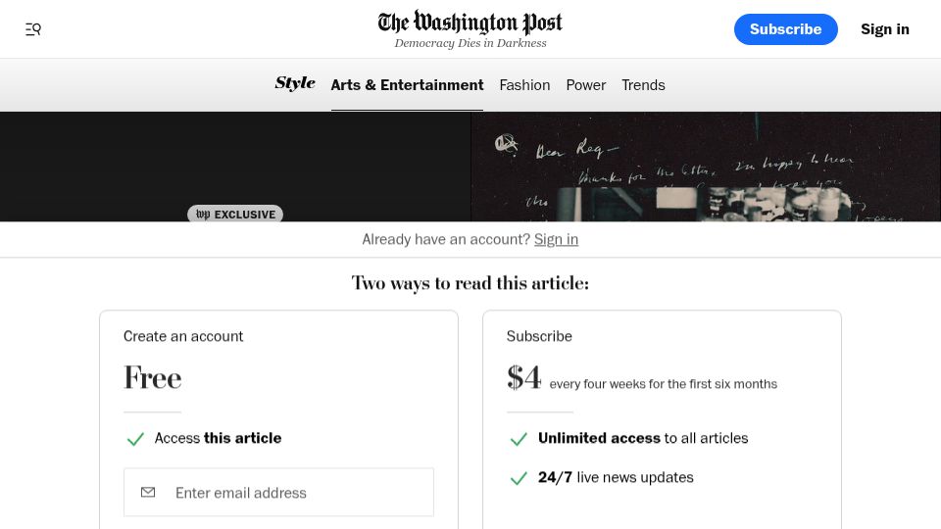Open the Style section link
The height and width of the screenshot is (529, 941).
pos(295,83)
